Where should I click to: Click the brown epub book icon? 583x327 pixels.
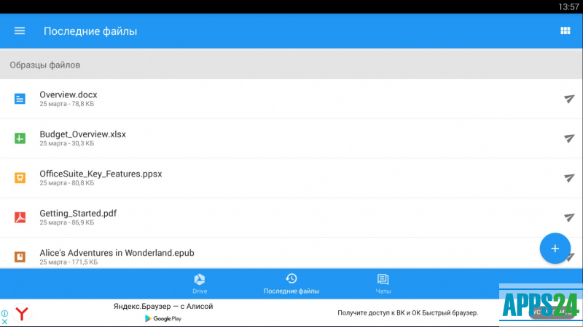point(20,256)
